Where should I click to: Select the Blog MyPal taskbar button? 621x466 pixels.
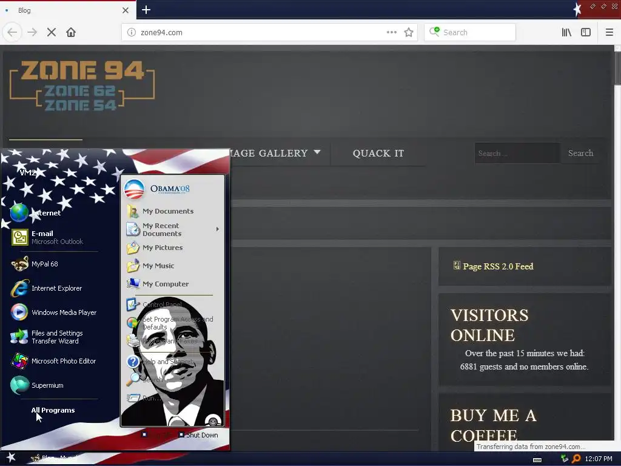tap(55, 458)
